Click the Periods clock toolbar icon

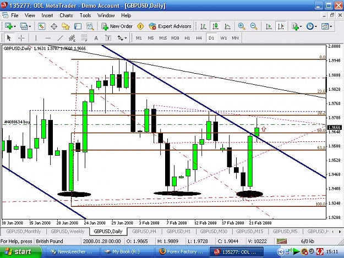coord(310,26)
